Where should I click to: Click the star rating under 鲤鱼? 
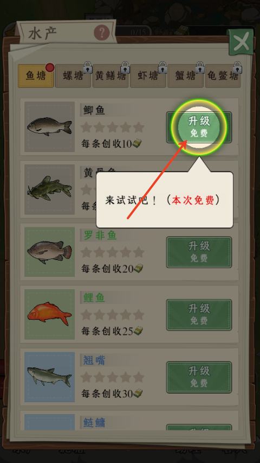point(112,315)
